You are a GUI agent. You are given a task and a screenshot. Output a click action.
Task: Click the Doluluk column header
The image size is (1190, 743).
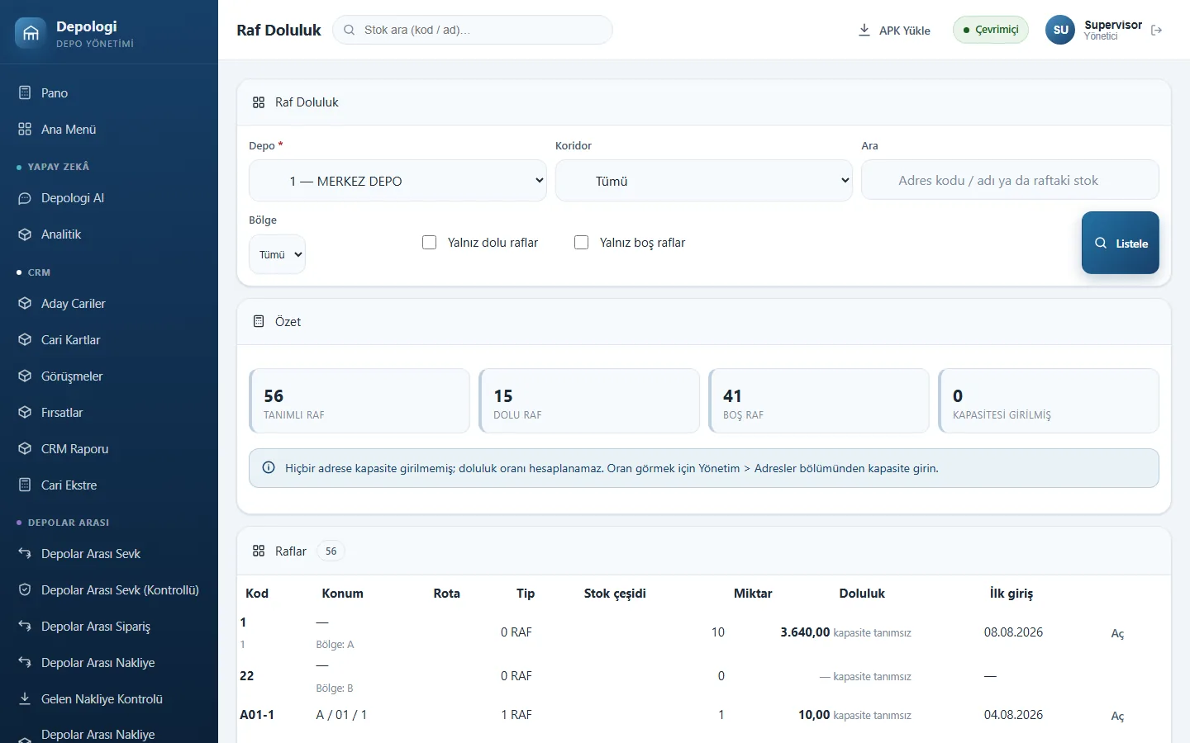click(862, 594)
